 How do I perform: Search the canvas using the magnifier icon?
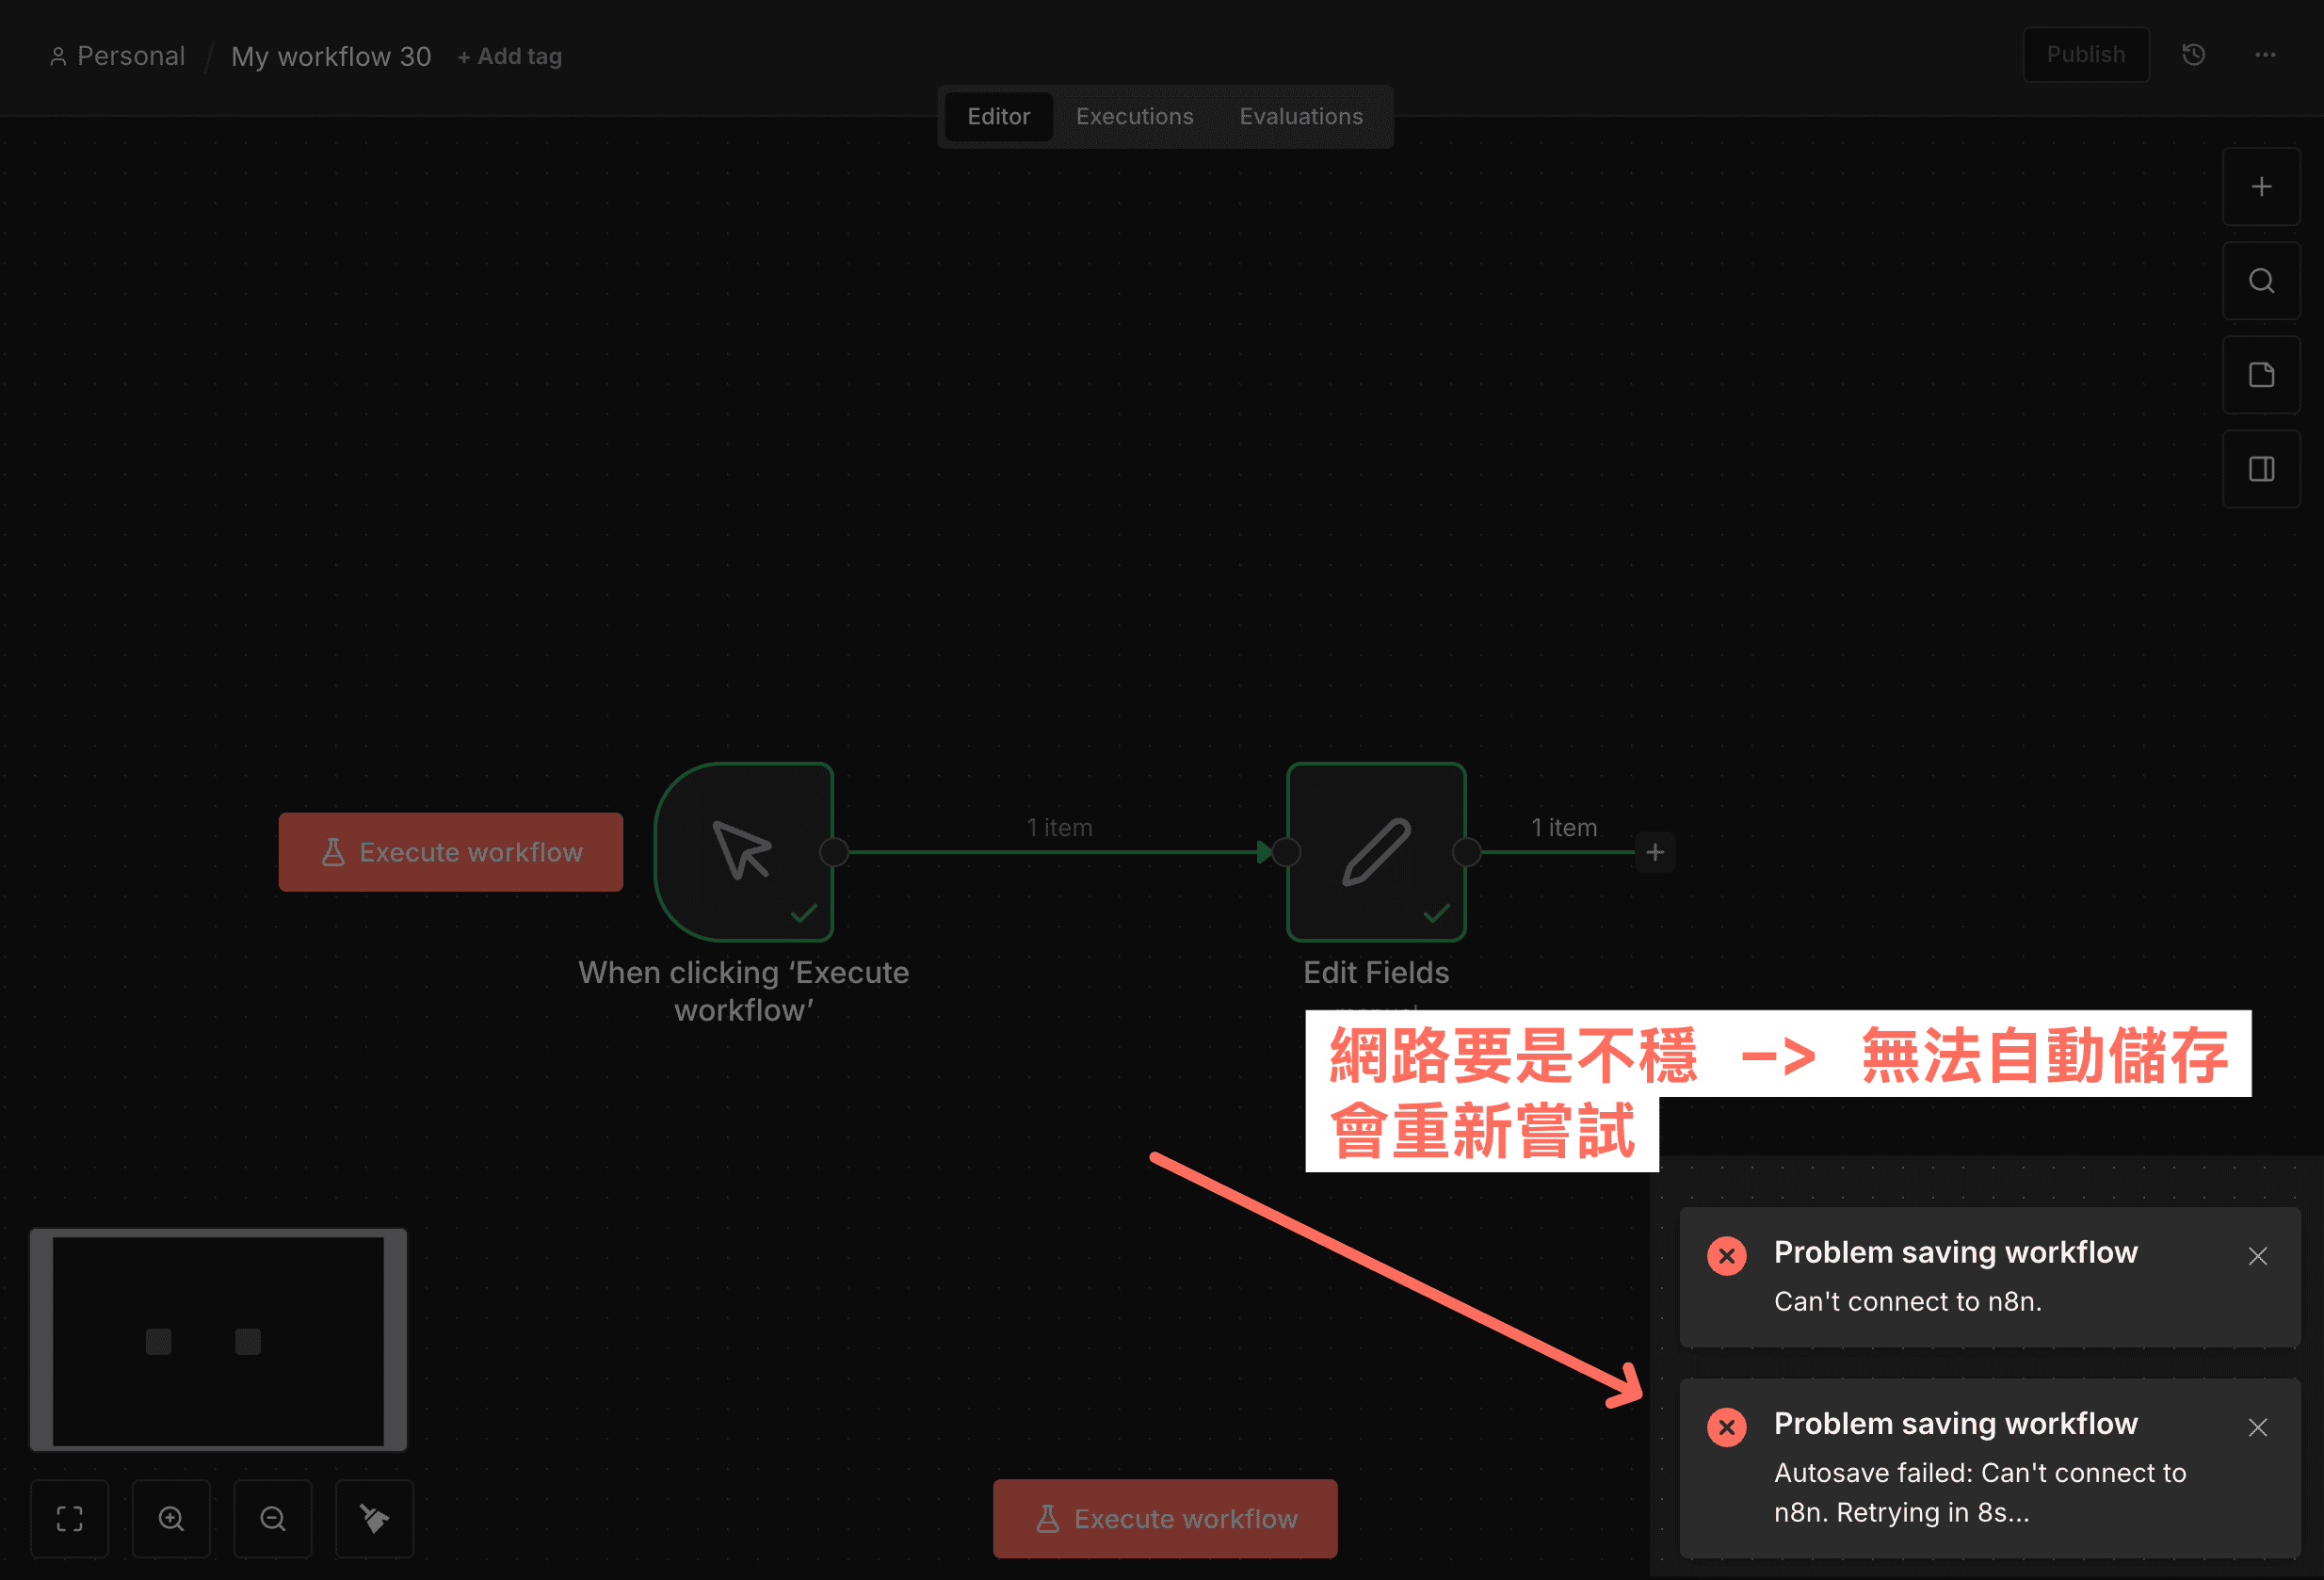2261,281
